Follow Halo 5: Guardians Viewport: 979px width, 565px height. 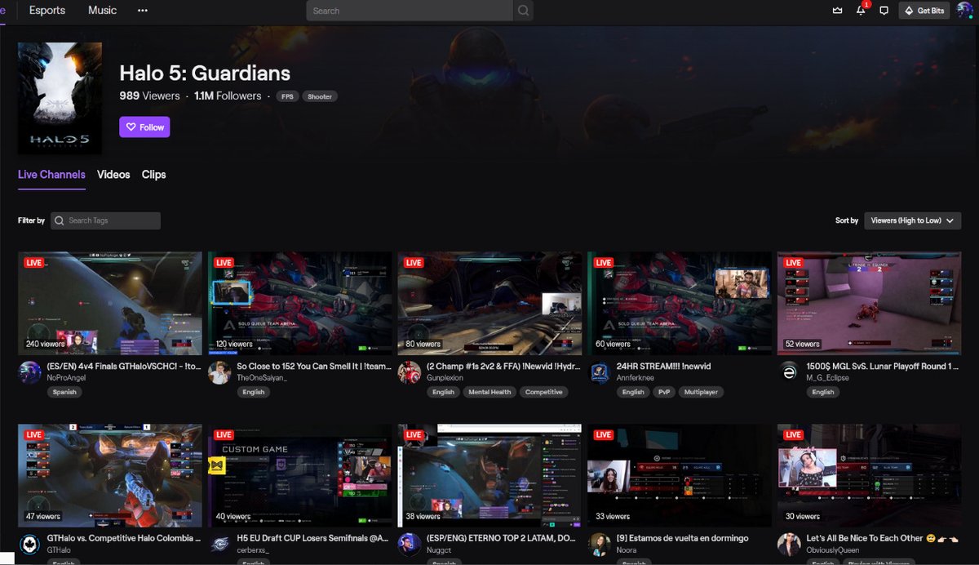pos(144,127)
